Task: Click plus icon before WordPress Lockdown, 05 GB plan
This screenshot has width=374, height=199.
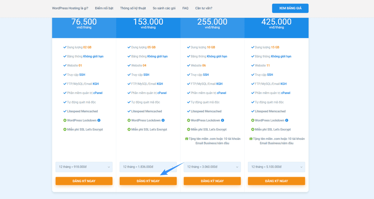Action: pos(129,120)
